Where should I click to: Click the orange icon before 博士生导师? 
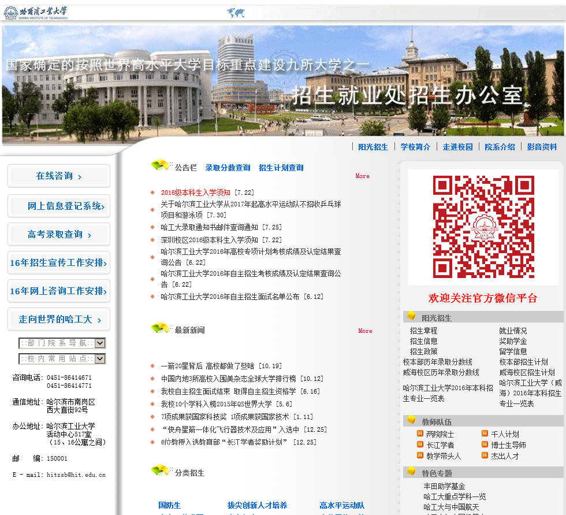click(485, 444)
